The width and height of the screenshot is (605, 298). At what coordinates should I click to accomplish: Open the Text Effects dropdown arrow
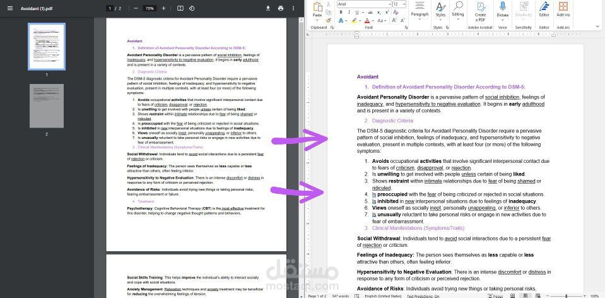(346, 20)
